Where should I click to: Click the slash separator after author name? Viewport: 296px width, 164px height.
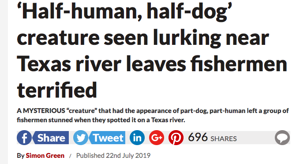point(70,156)
